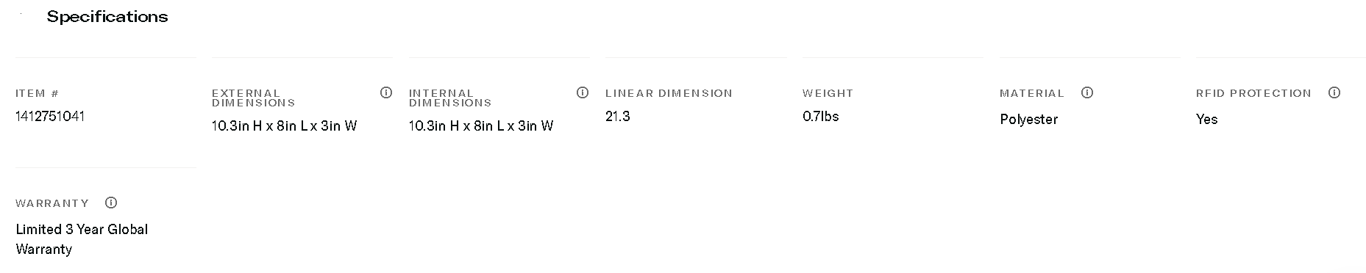This screenshot has height=273, width=1366.
Task: Click the RFID Protection label text
Action: pos(1254,93)
